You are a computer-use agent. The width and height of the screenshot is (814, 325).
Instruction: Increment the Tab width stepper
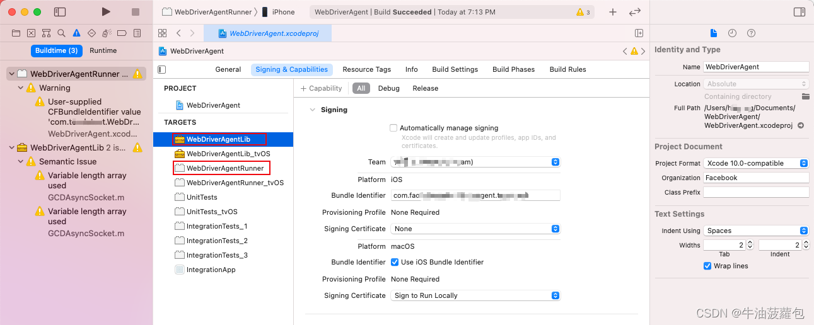(750, 242)
